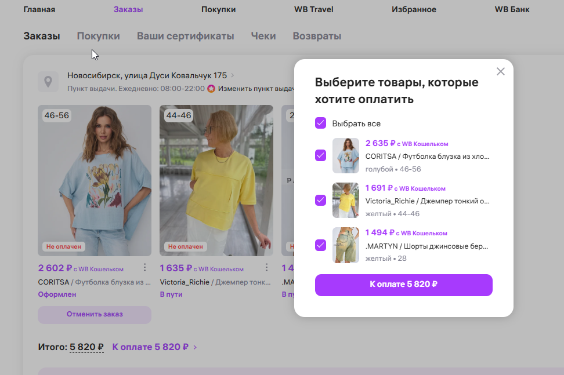
Task: Switch to the Чеки tab
Action: click(263, 36)
